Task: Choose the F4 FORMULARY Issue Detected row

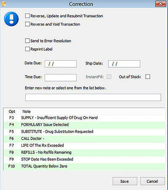Action: tap(84, 125)
